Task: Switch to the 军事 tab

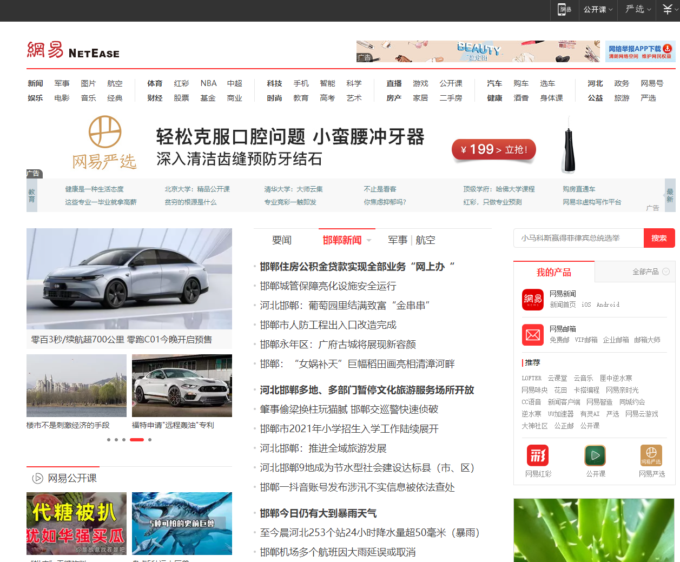Action: coord(398,240)
